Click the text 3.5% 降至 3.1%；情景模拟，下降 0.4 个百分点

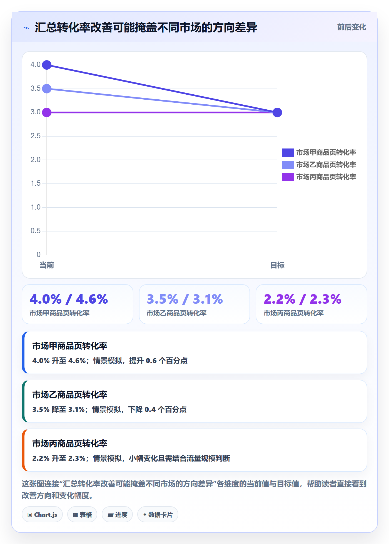click(x=109, y=409)
